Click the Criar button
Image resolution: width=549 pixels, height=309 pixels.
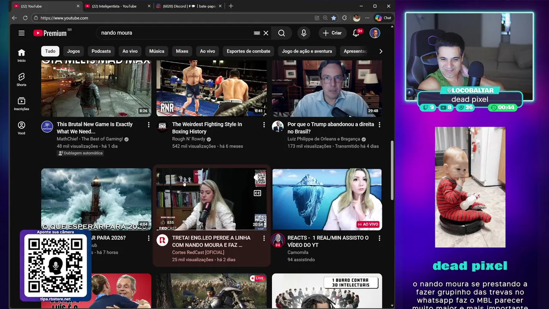332,33
